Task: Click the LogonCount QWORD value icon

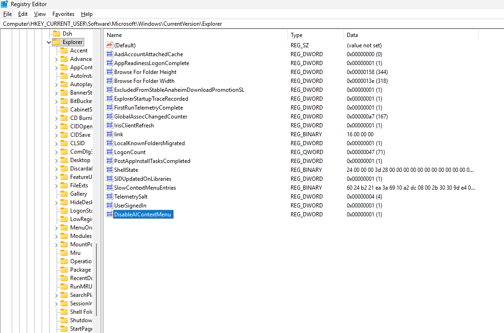Action: [x=110, y=152]
